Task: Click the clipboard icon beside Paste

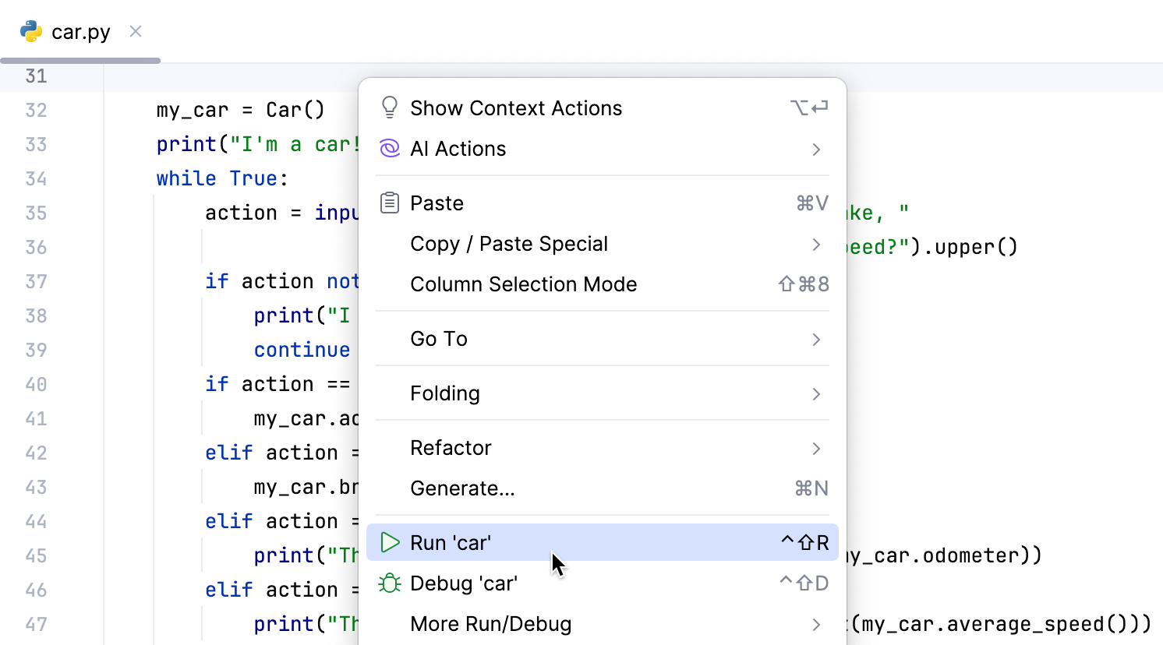Action: coord(389,203)
